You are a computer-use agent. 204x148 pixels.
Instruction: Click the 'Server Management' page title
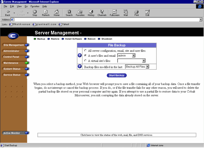pos(57,33)
